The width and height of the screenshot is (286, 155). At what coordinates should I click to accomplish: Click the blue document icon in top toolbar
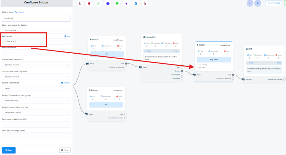pos(135,3)
